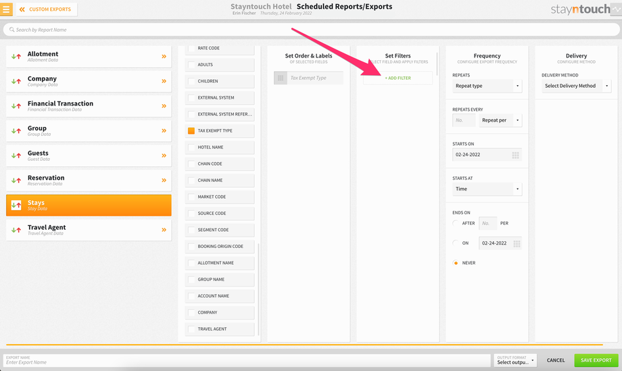This screenshot has width=622, height=371.
Task: Click the field list vertical scrollbar
Action: (x=259, y=289)
